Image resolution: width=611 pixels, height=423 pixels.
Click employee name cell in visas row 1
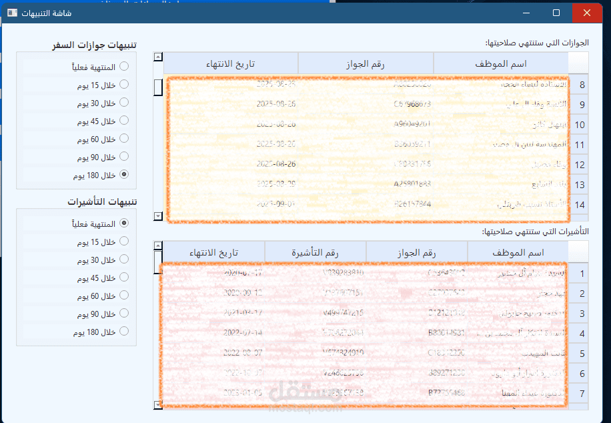[x=518, y=274]
